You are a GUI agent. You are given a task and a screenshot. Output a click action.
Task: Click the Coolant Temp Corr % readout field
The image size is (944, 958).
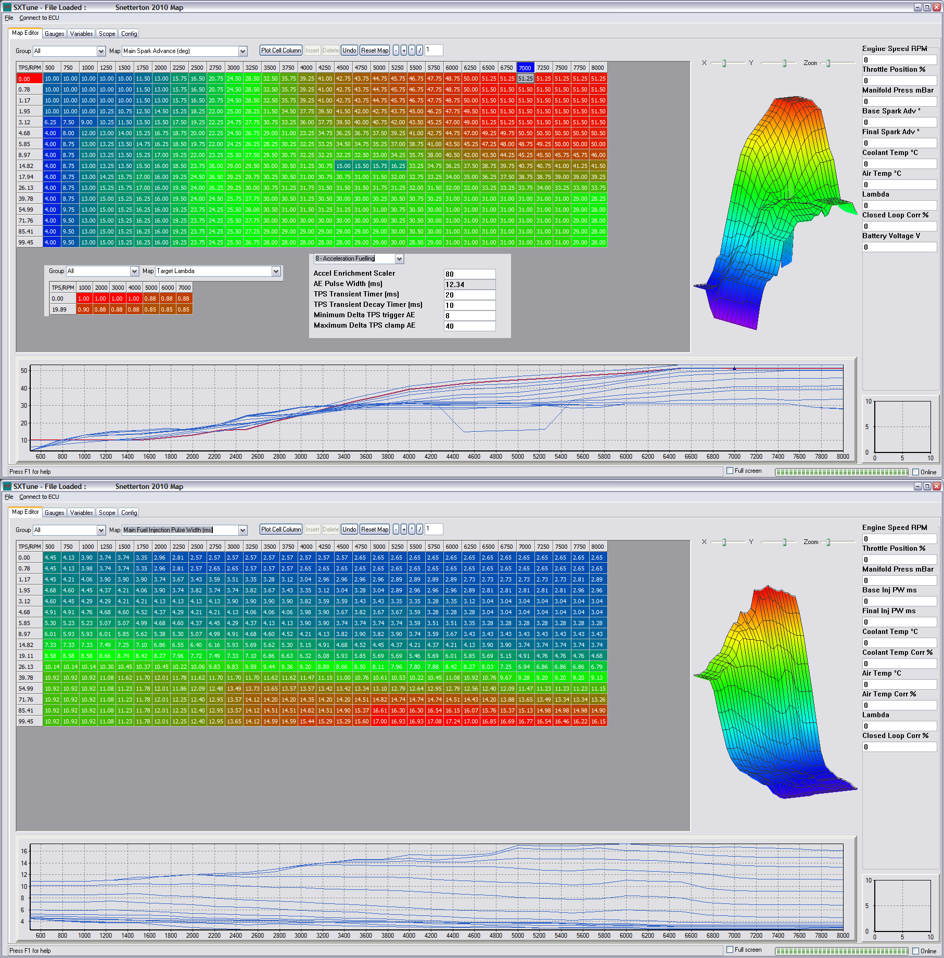[899, 664]
